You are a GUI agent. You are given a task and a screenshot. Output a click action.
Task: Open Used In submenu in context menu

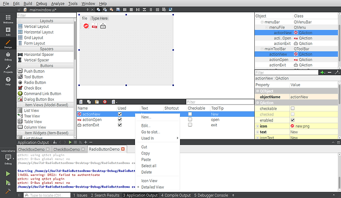[x=157, y=138]
